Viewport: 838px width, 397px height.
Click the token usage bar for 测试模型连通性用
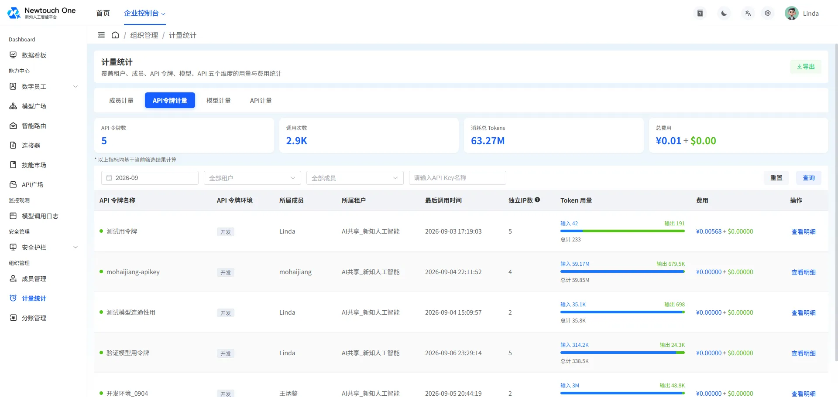622,312
